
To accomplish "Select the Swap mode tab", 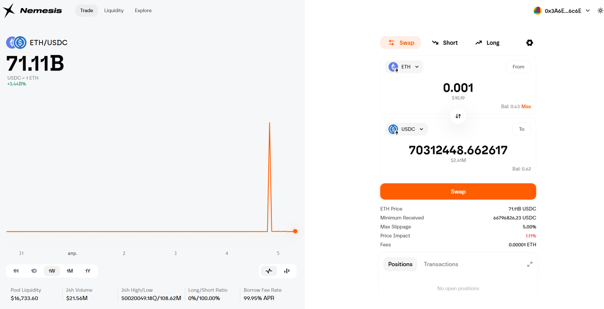I will [401, 43].
